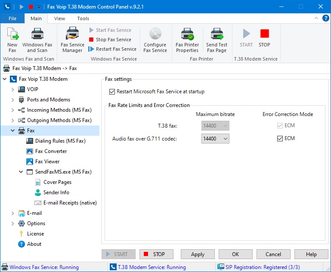The width and height of the screenshot is (331, 272).
Task: Click Stop Fax Service
Action: coord(110,40)
